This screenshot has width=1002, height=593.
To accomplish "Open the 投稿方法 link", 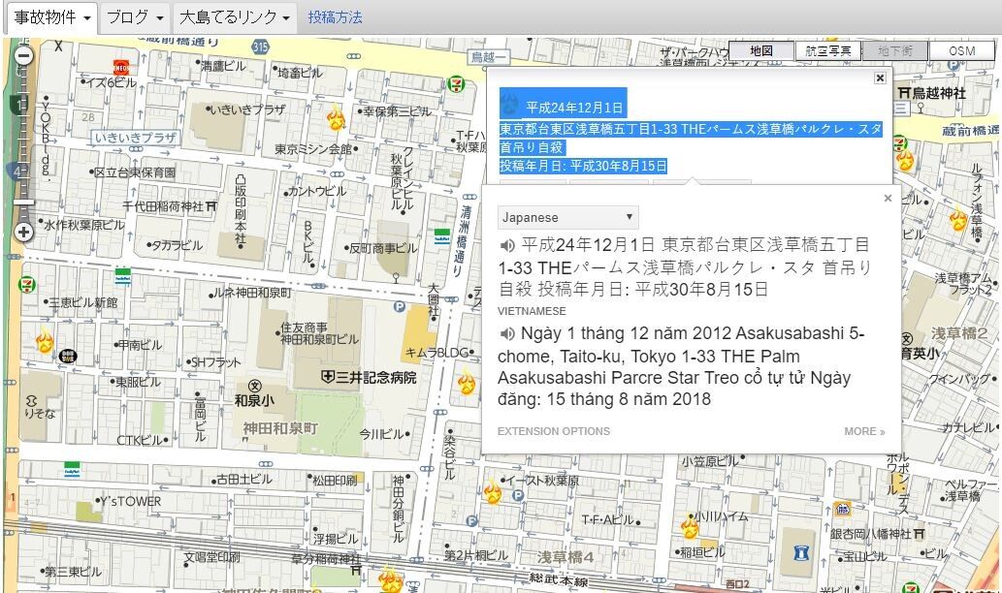I will coord(335,17).
